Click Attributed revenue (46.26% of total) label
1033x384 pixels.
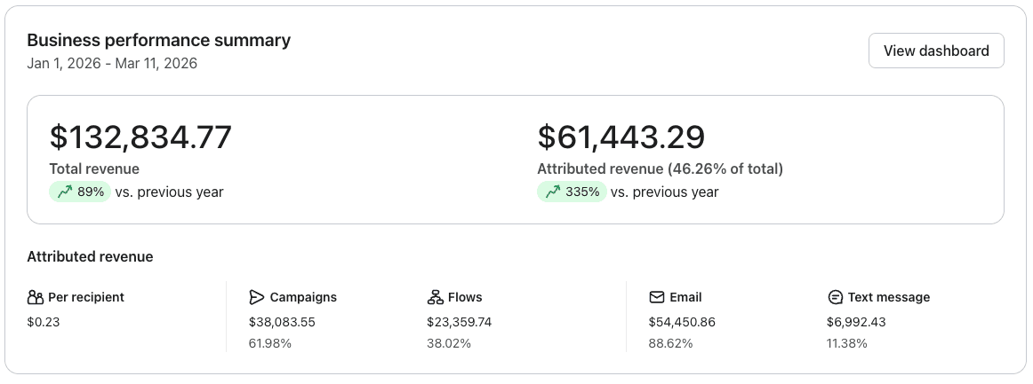(x=661, y=169)
